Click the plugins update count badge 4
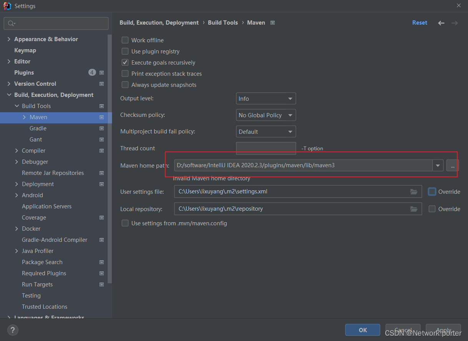The height and width of the screenshot is (341, 468). [92, 72]
